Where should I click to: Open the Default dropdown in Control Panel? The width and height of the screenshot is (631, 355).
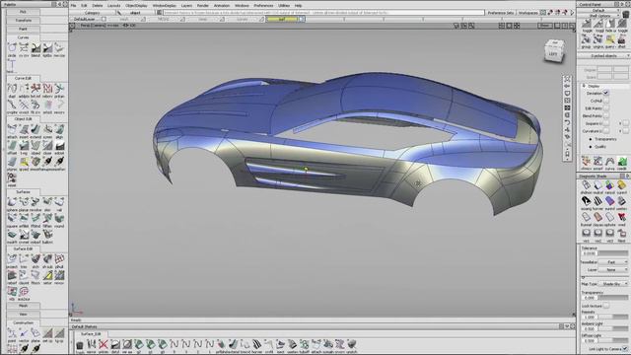pos(598,11)
